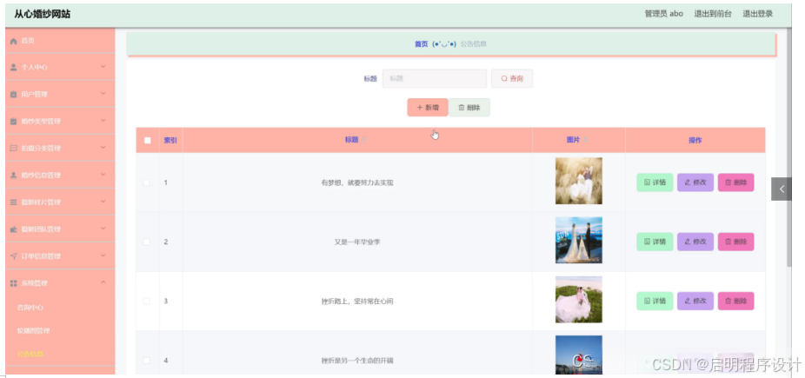The height and width of the screenshot is (378, 805).
Task: Click title text 挫折是另一个生命的开端
Action: click(357, 361)
